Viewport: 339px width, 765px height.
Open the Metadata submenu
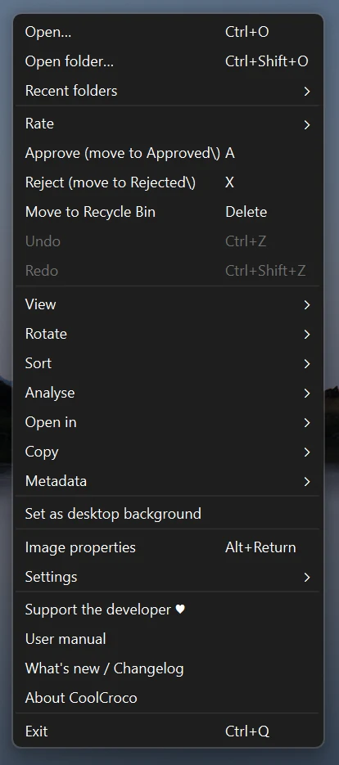pyautogui.click(x=168, y=481)
